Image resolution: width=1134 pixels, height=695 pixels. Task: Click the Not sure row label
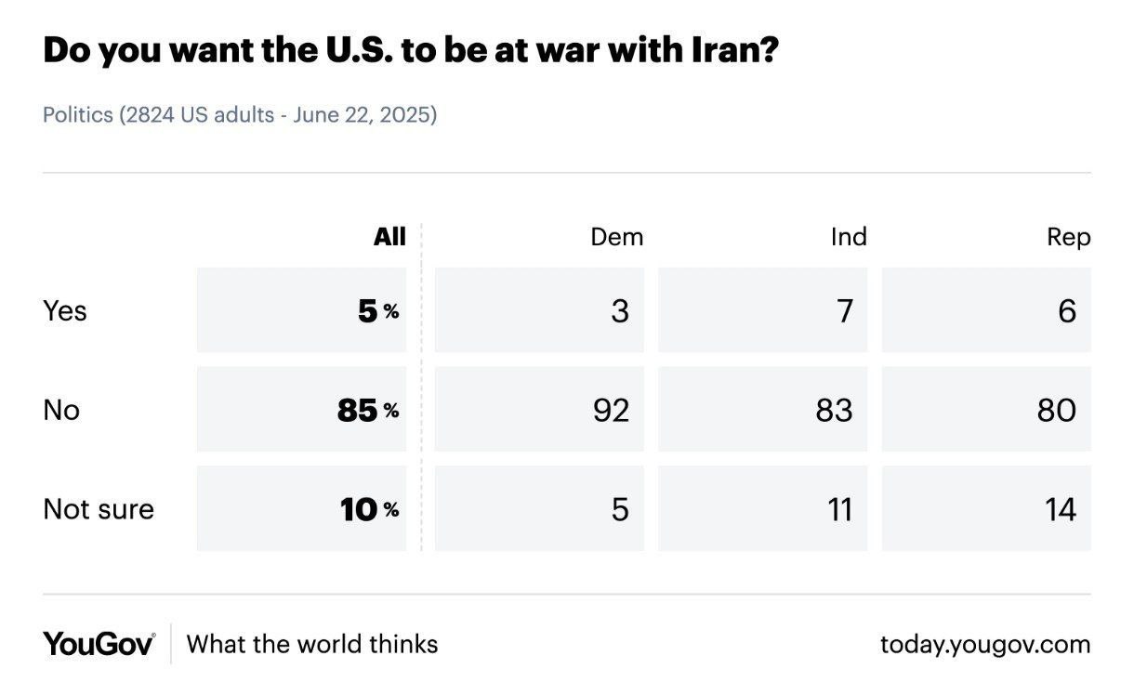[99, 509]
